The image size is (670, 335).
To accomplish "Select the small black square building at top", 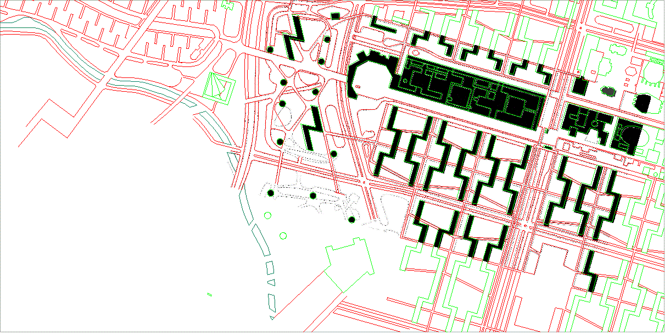I will [335, 16].
